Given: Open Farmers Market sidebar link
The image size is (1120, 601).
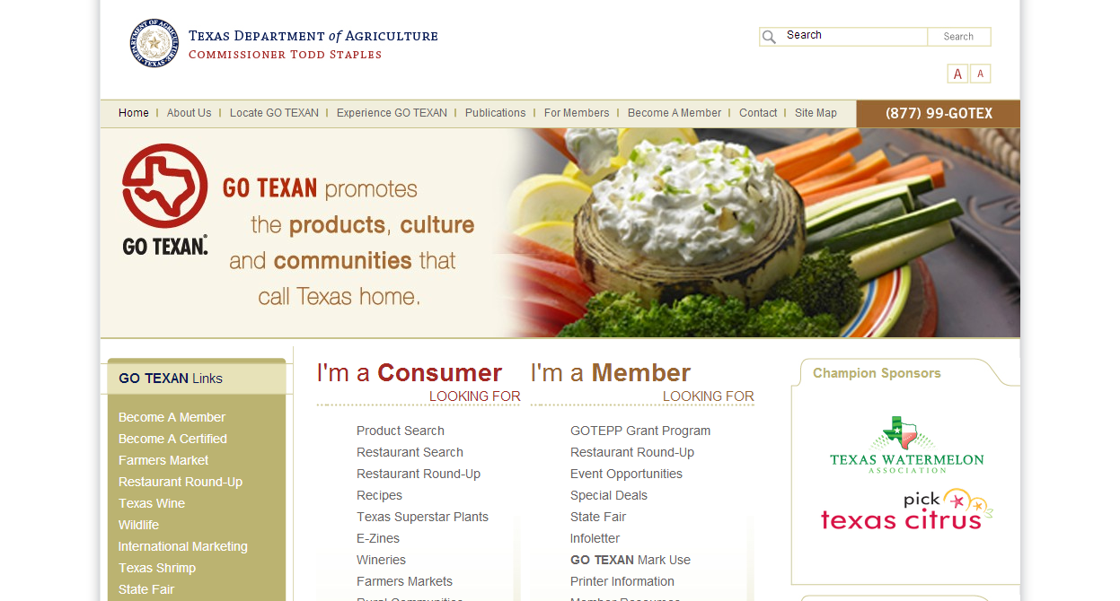Looking at the screenshot, I should click(x=163, y=460).
